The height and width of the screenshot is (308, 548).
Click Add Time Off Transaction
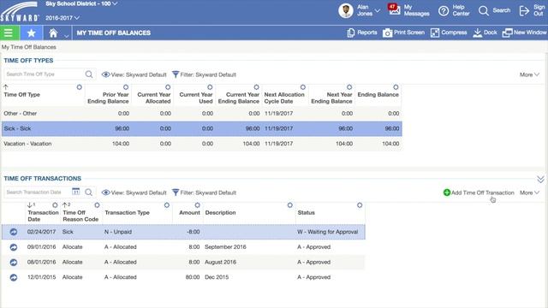click(x=479, y=192)
